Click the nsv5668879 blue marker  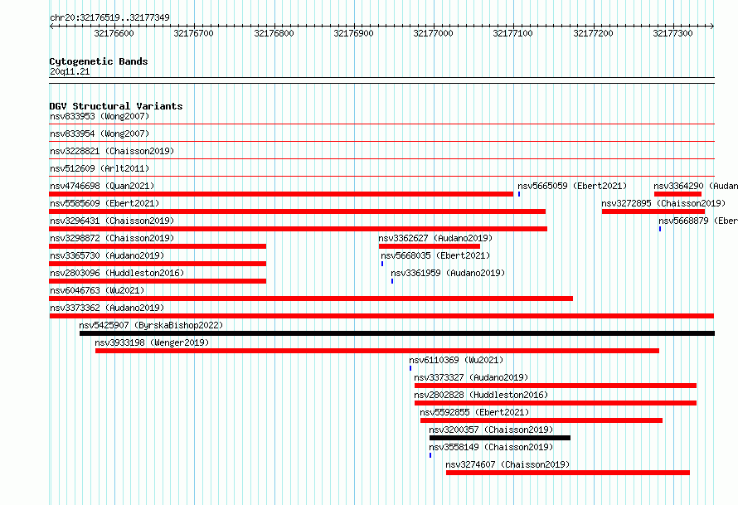660,229
